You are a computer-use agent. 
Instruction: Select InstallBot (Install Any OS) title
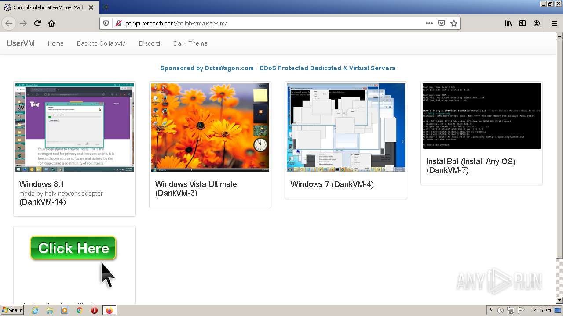click(471, 166)
